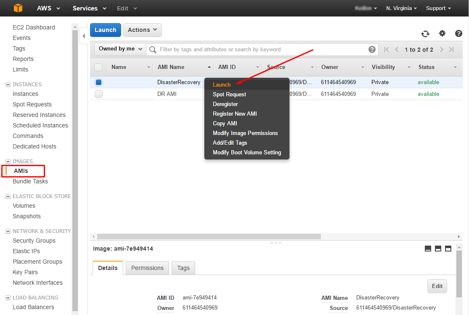The image size is (469, 315).
Task: Switch to the Details tab
Action: point(108,268)
